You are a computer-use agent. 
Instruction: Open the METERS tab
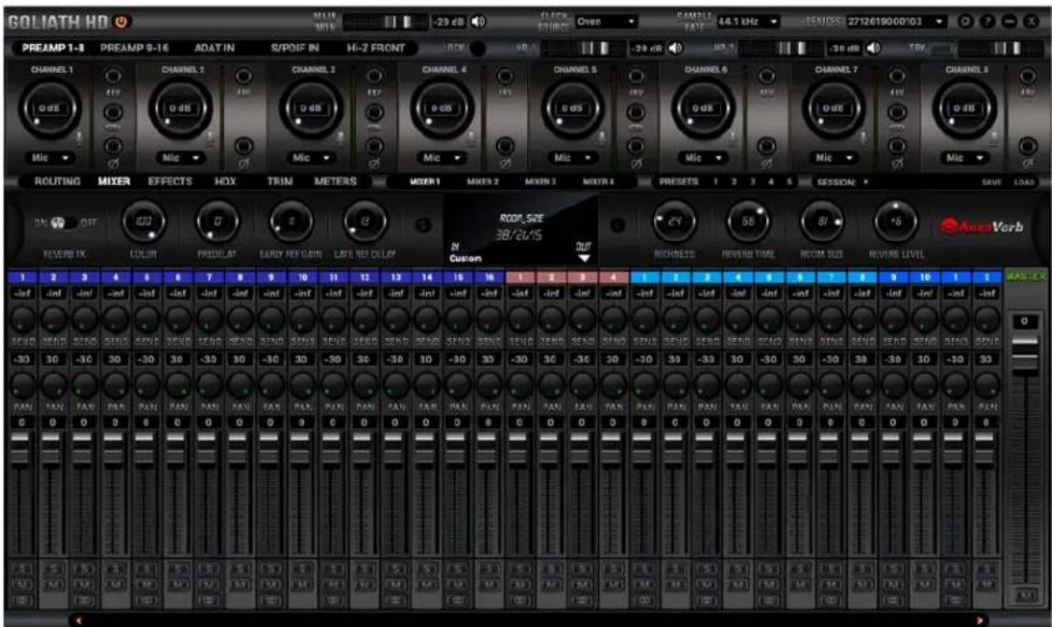tap(334, 181)
